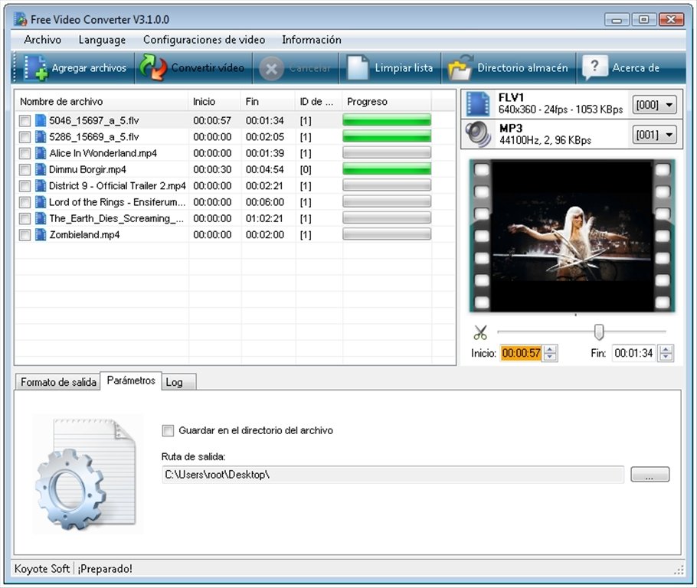Click file icon of Dimmu Borgir.mp4
The width and height of the screenshot is (697, 588).
tap(41, 169)
